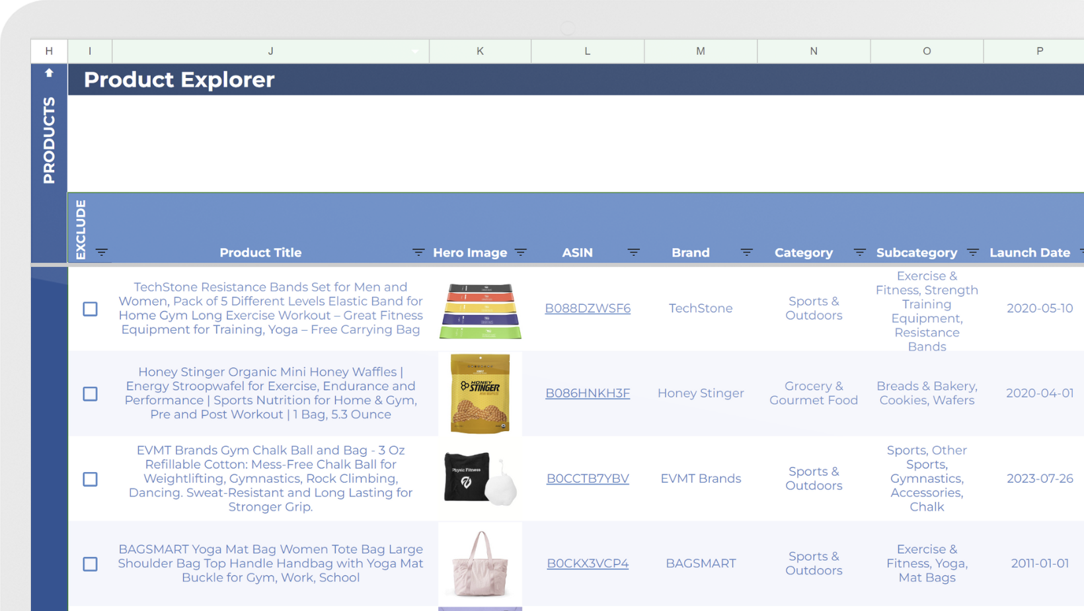Select column header O

[927, 51]
